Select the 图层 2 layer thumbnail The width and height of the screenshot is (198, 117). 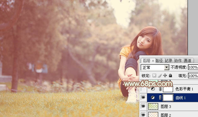153,114
